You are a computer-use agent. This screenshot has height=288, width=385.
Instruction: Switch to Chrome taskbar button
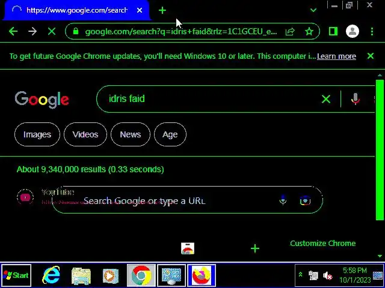point(141,275)
